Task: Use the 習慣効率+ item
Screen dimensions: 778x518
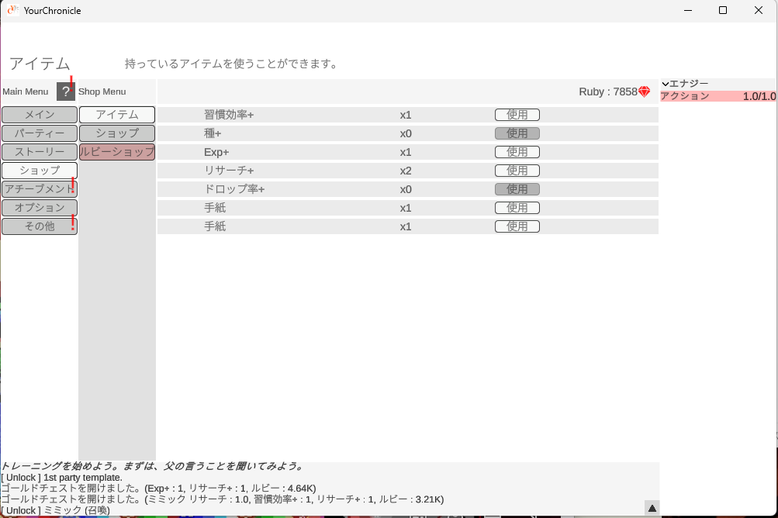Action: pyautogui.click(x=517, y=115)
